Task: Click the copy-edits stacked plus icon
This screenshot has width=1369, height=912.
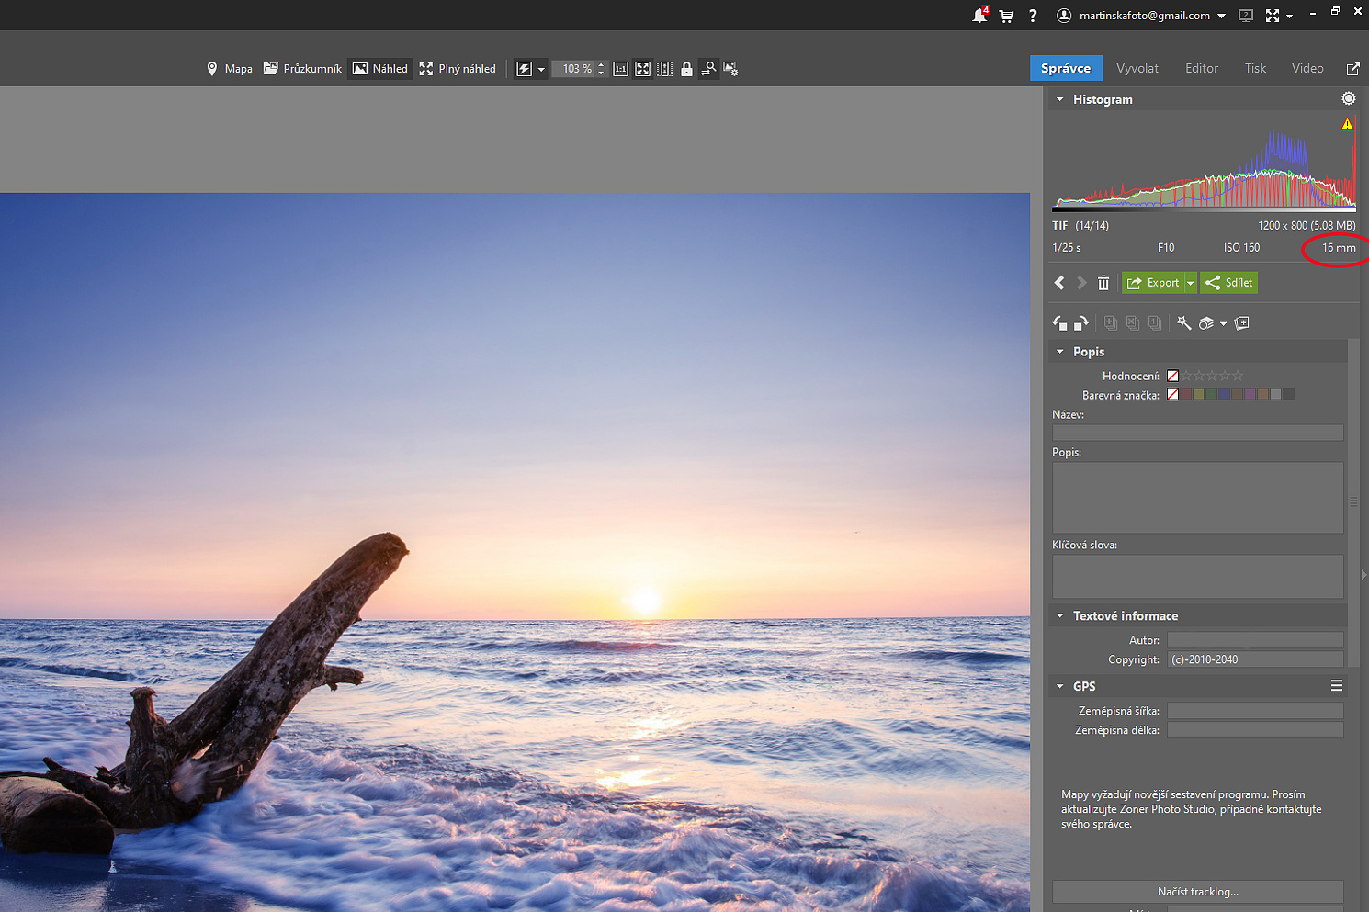Action: (x=1111, y=323)
